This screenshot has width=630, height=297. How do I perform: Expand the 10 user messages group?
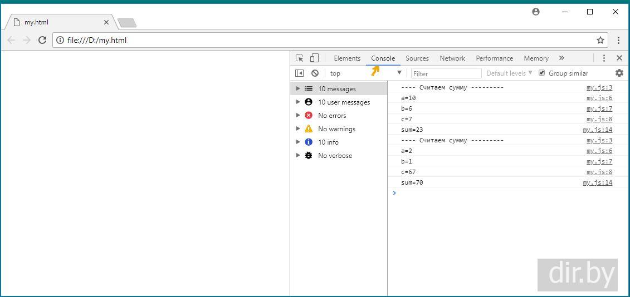[298, 102]
